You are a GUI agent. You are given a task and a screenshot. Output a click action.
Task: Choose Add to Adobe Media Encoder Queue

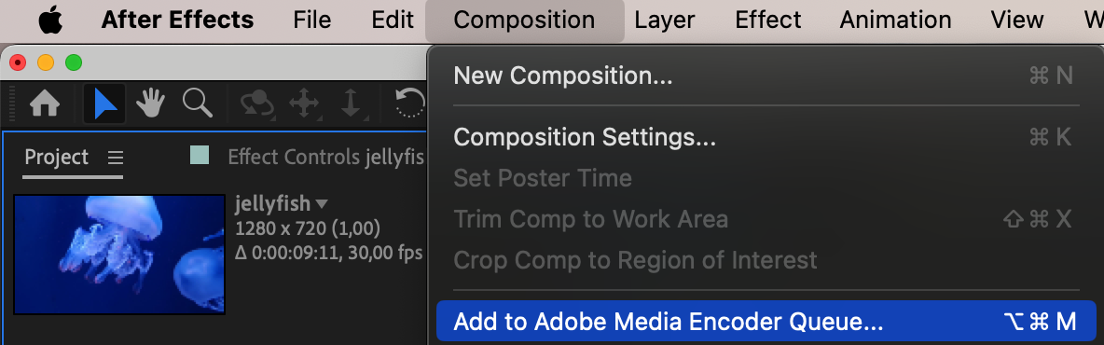766,322
